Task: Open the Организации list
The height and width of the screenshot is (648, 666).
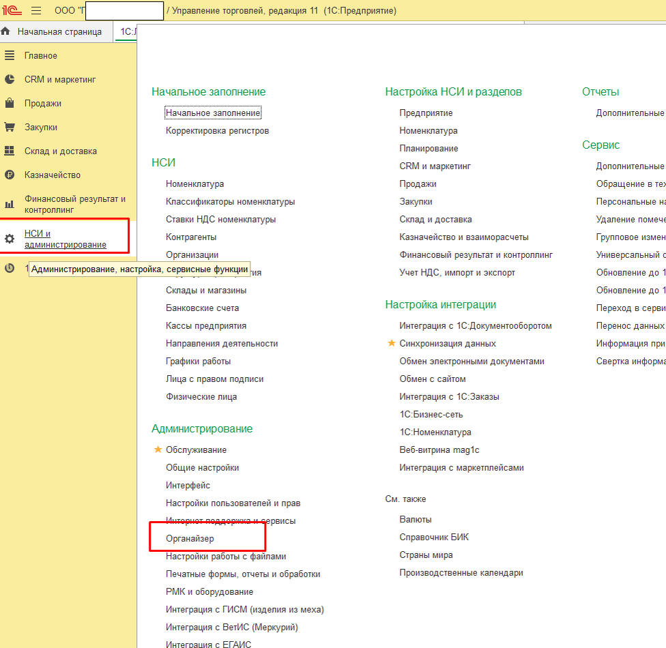Action: (192, 255)
